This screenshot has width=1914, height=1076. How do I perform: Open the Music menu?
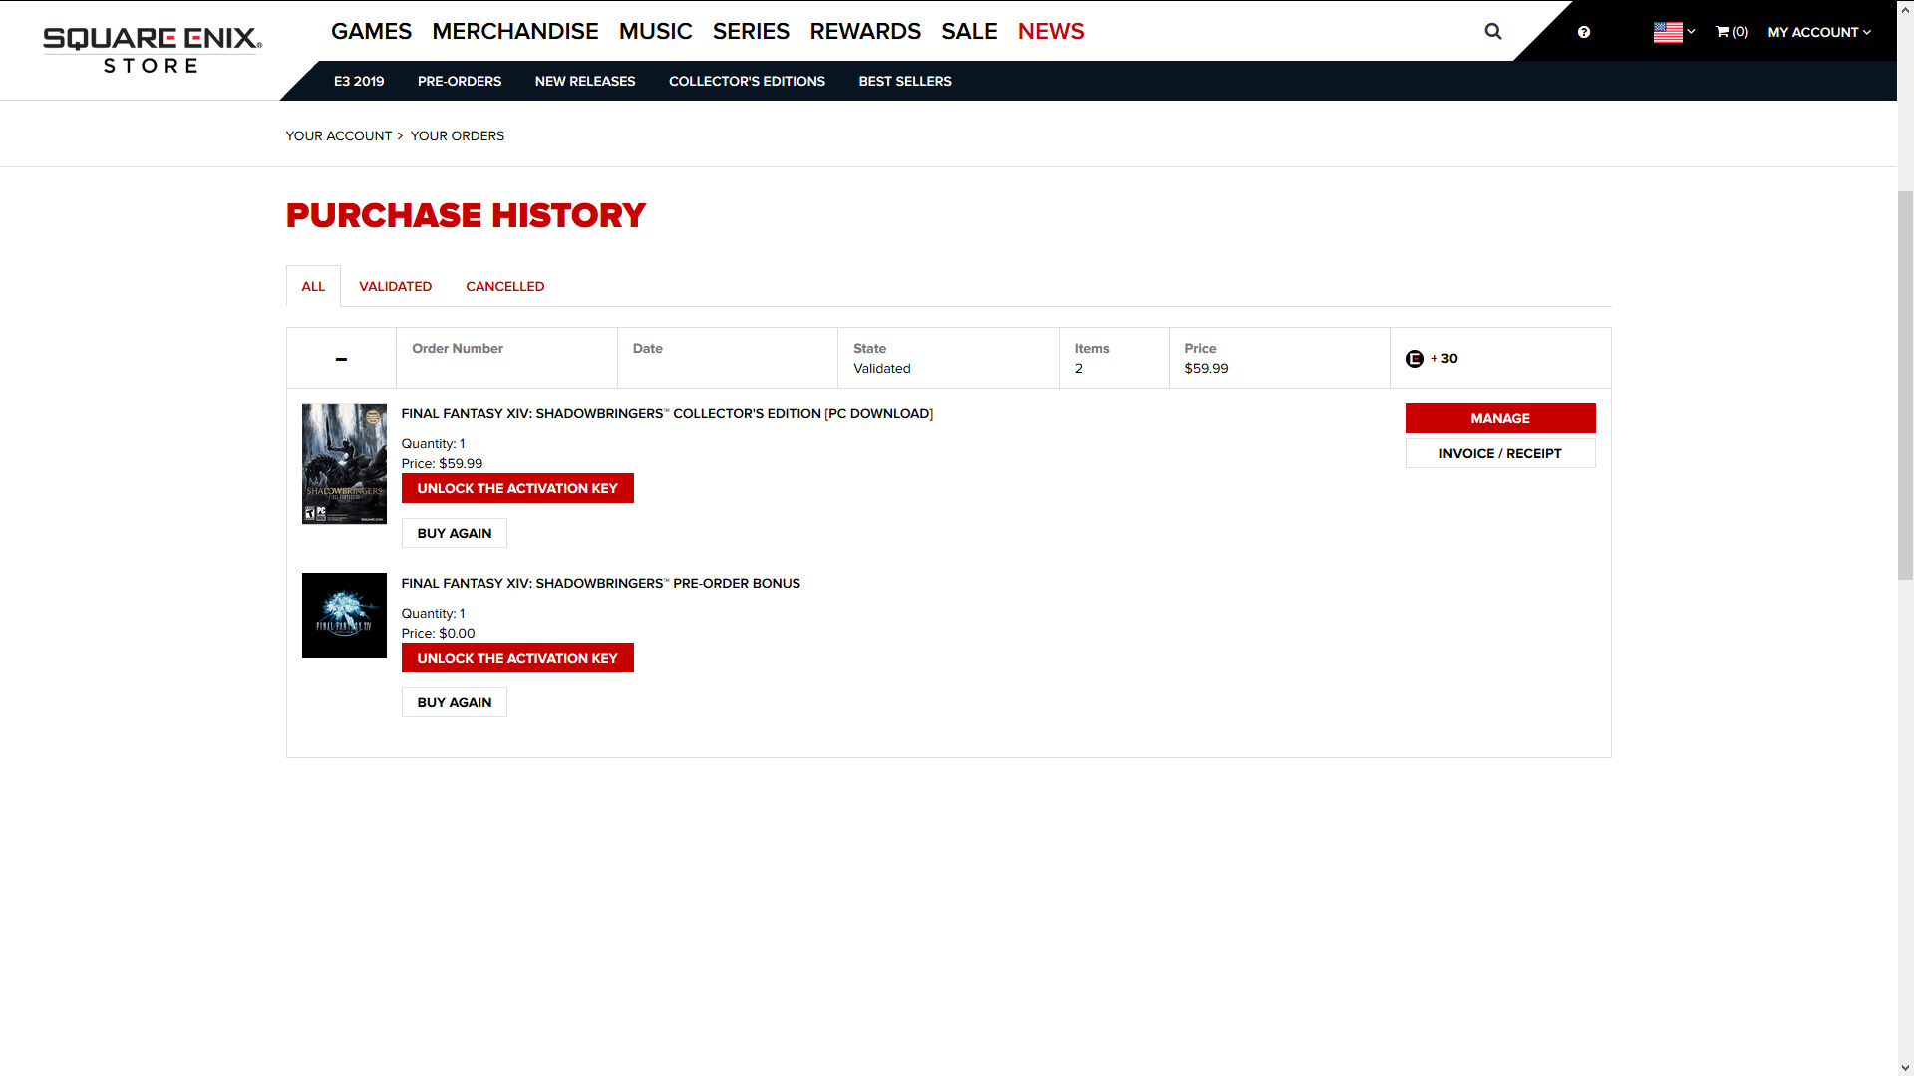click(x=655, y=31)
